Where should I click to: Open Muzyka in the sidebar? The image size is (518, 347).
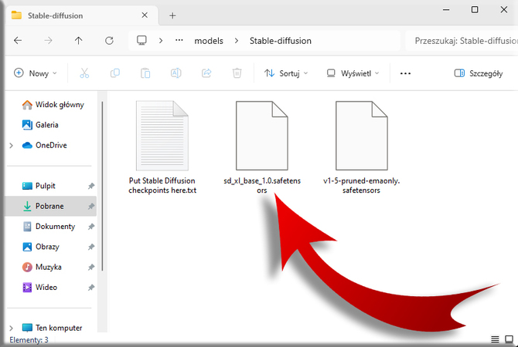(x=42, y=268)
